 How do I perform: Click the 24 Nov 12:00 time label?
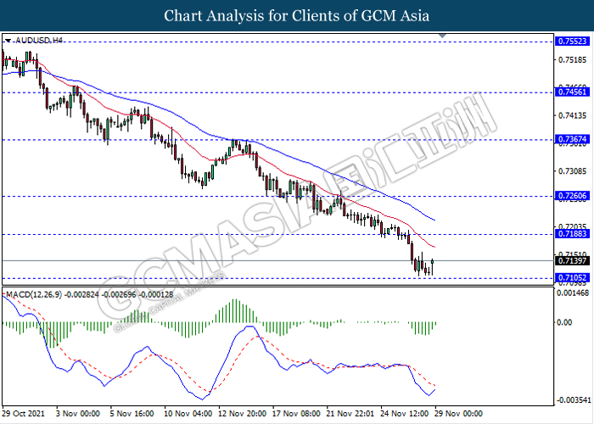tap(404, 413)
